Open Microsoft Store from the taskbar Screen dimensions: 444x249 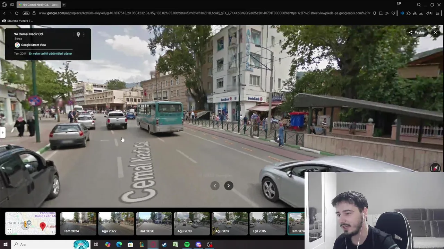130,245
